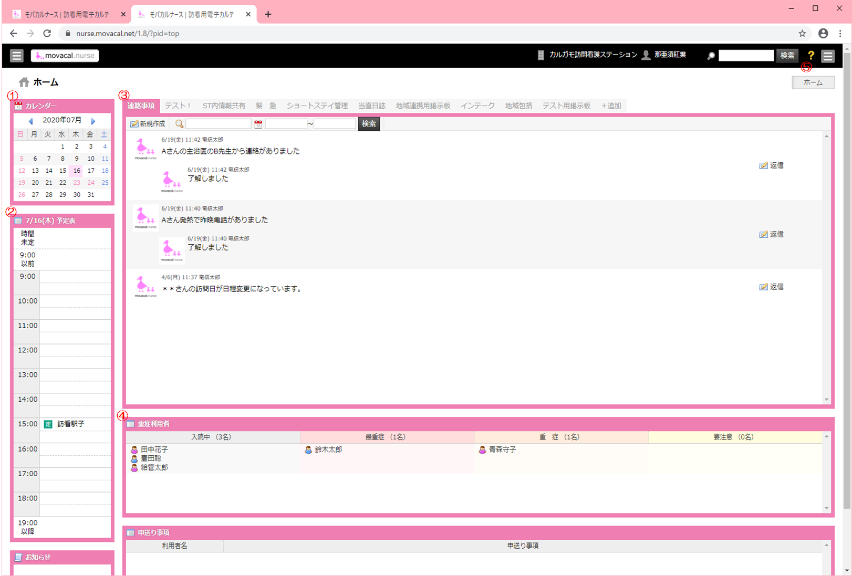Go to previous month in calendar
Viewport: 852px width, 576px height.
(x=30, y=121)
